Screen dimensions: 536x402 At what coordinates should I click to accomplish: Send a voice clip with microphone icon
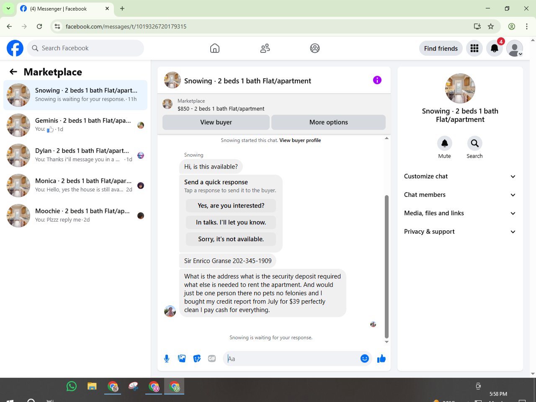click(167, 358)
